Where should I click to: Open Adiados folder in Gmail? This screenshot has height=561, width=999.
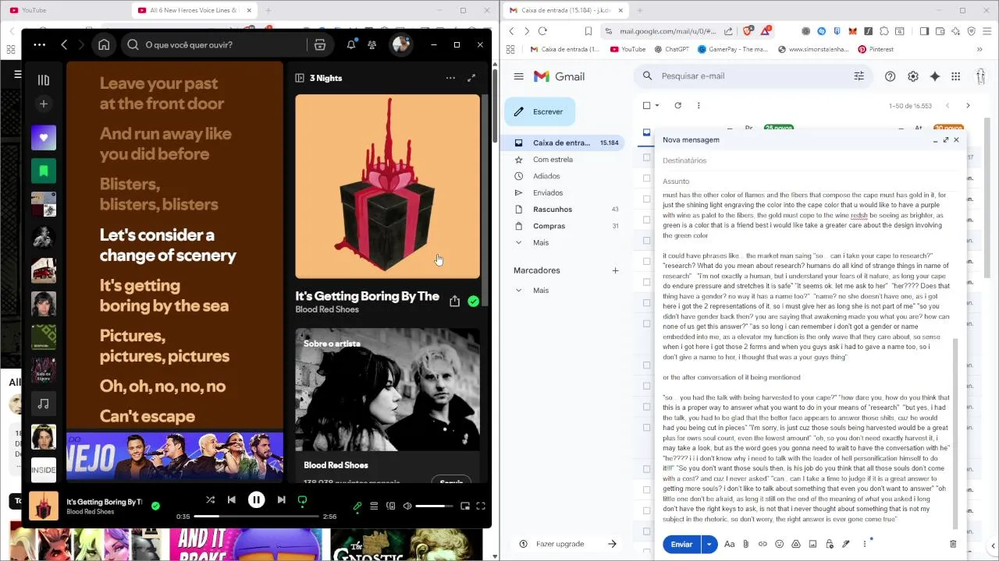[546, 176]
